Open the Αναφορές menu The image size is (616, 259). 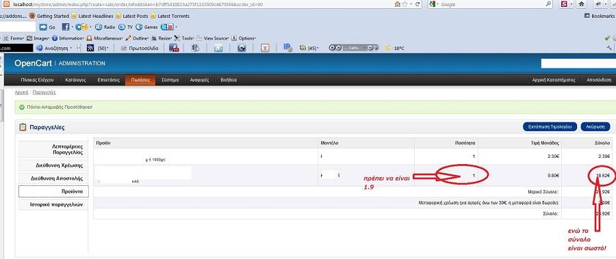pos(200,80)
